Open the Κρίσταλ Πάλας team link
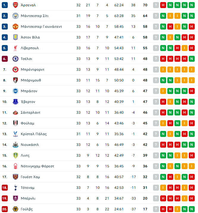Image resolution: width=198 pixels, height=213 pixels. point(34,134)
